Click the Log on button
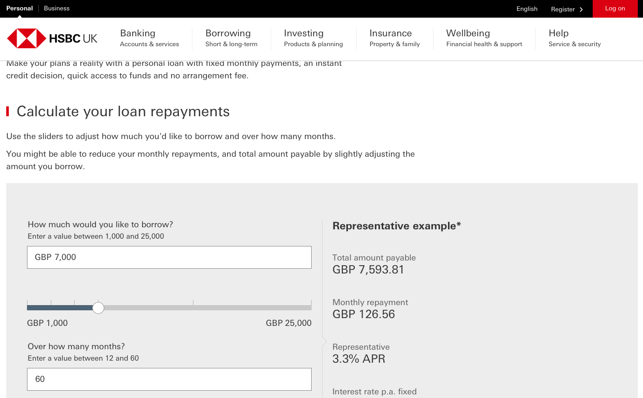 tap(615, 9)
